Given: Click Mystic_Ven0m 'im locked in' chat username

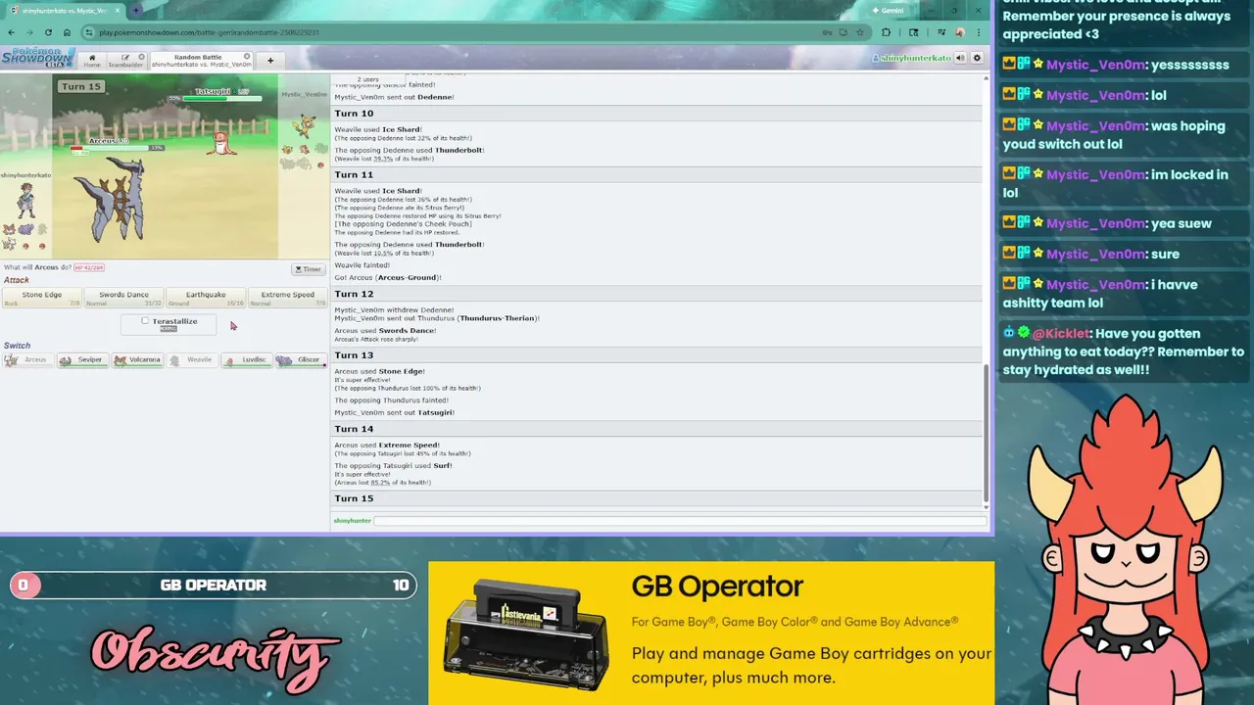Looking at the screenshot, I should click(x=1095, y=174).
